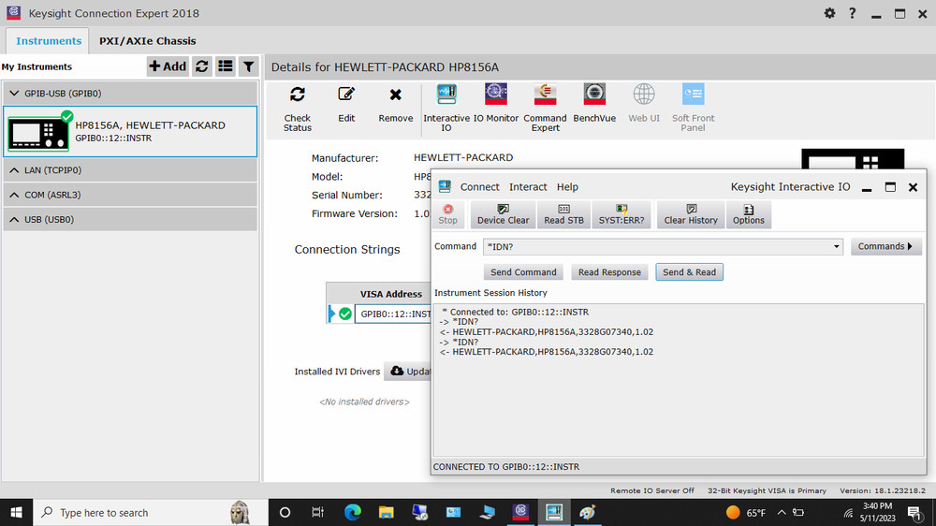Switch to PXI/AXIe Chassis tab
Screen dimensions: 936x526
click(x=147, y=41)
